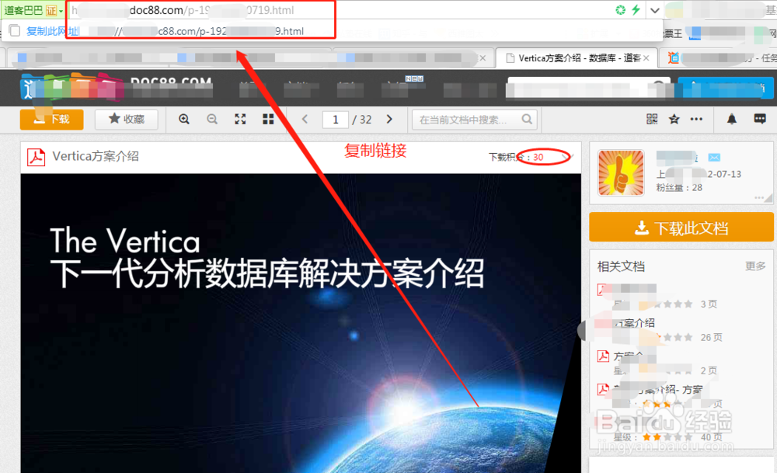Click the PDF icon next to document title
Viewport: 777px width, 473px height.
coord(37,157)
